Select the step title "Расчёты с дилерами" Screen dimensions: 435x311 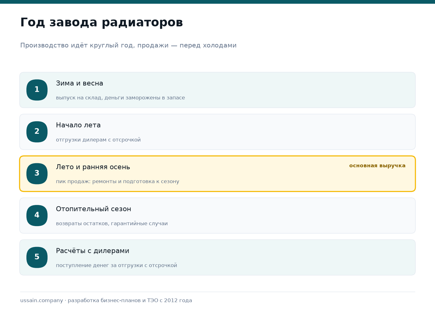click(93, 251)
